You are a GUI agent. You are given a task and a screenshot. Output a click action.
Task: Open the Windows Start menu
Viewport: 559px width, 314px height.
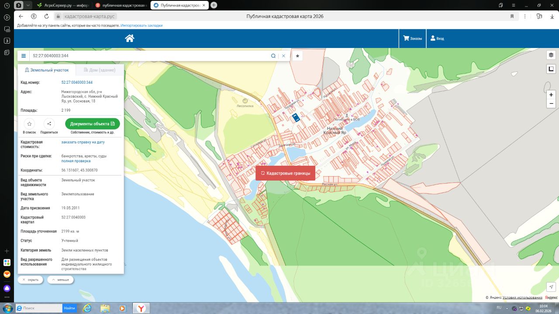7,308
